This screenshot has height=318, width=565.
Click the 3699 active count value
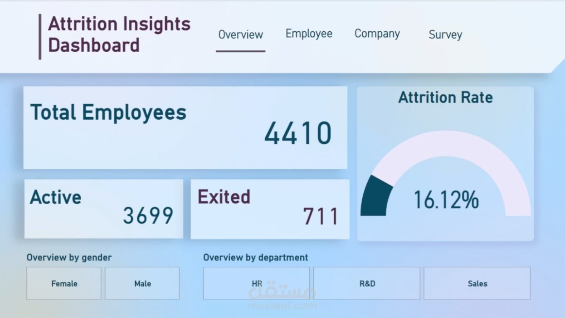(147, 216)
